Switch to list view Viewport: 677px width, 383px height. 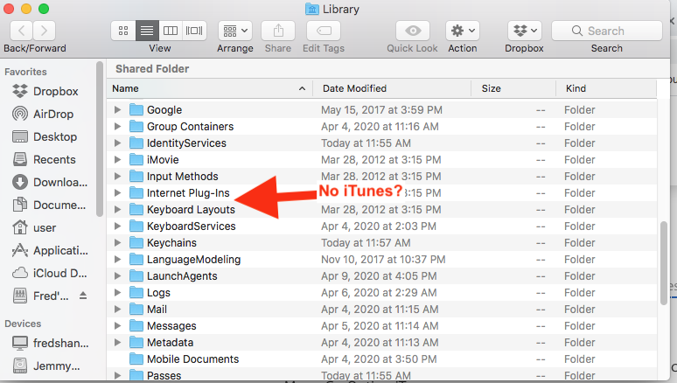tap(147, 31)
